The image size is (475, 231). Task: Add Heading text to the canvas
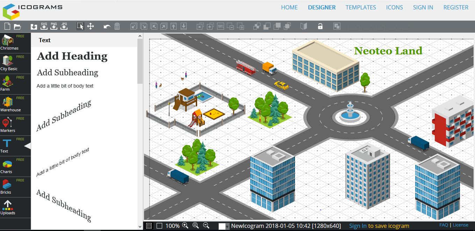72,56
